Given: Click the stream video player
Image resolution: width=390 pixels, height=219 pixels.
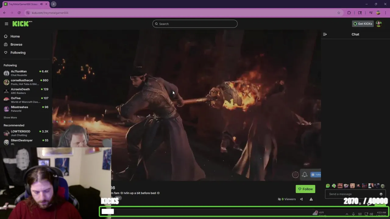Looking at the screenshot, I should [186, 105].
